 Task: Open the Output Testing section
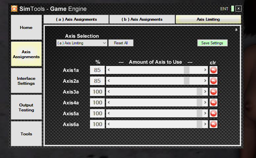[x=26, y=107]
